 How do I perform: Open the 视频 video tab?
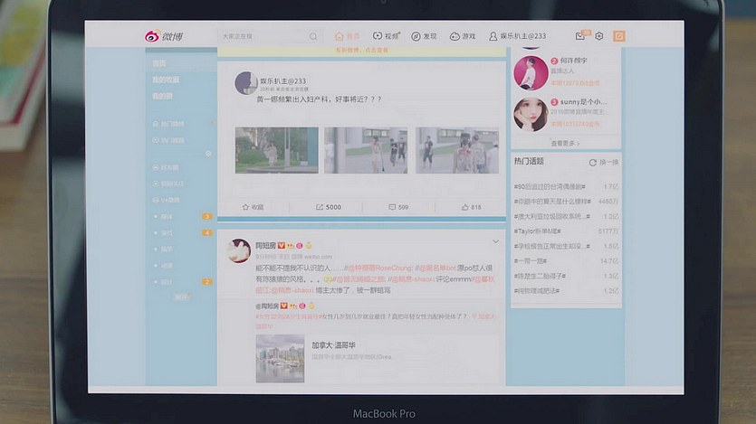coord(387,36)
